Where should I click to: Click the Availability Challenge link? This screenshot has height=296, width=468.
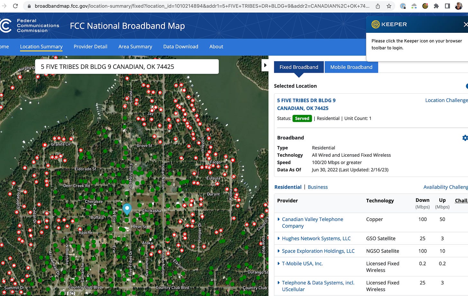pos(446,187)
